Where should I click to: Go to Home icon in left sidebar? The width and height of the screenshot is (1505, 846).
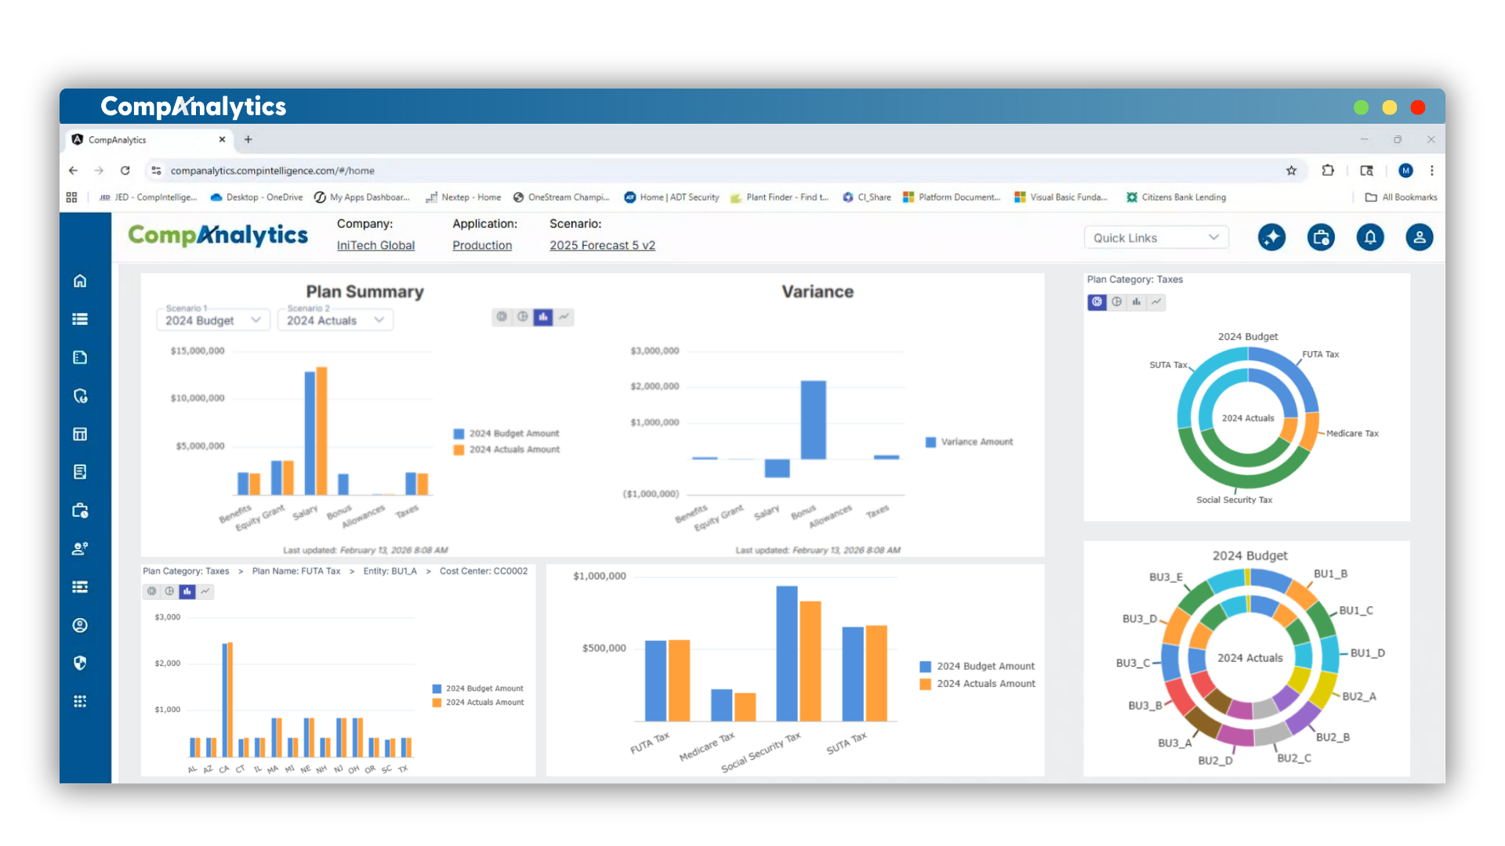pos(80,281)
